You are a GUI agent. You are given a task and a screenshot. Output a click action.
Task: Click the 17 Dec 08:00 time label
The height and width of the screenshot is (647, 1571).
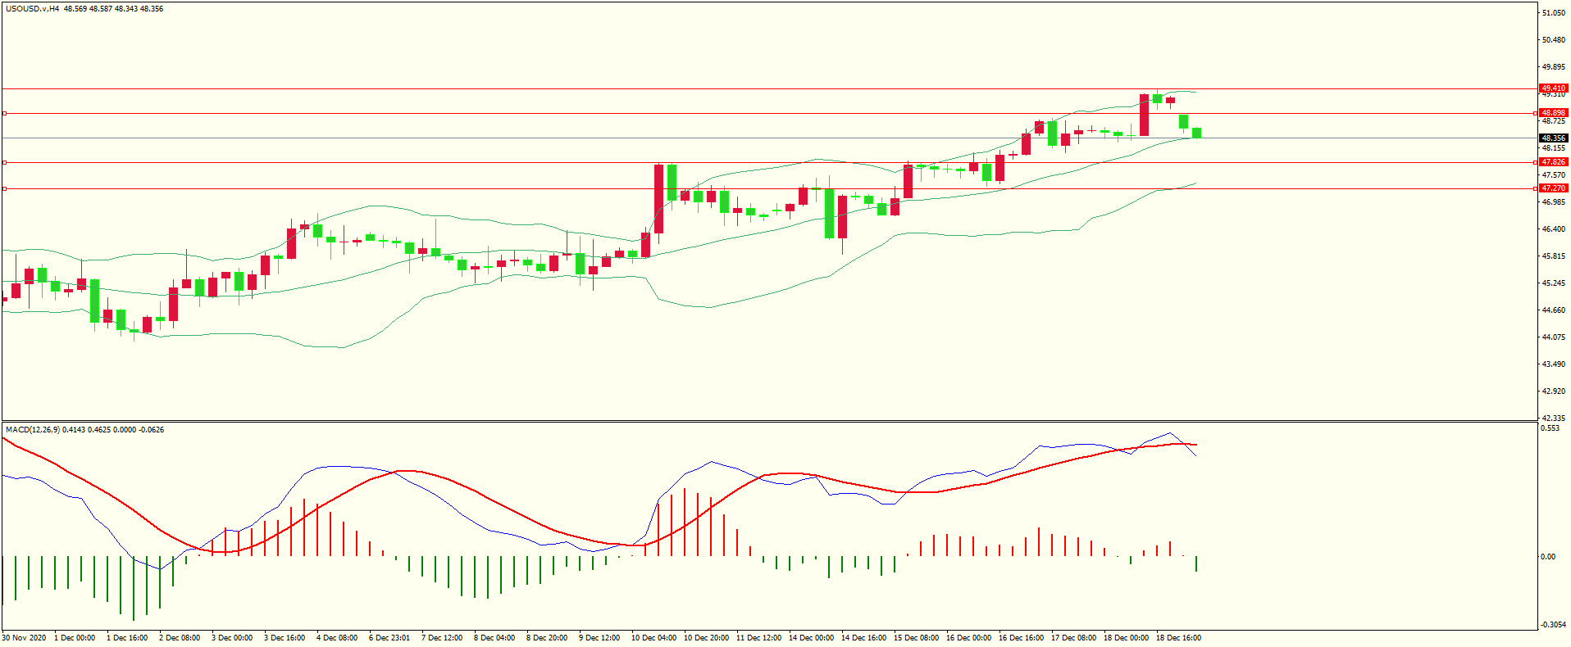(x=1073, y=638)
